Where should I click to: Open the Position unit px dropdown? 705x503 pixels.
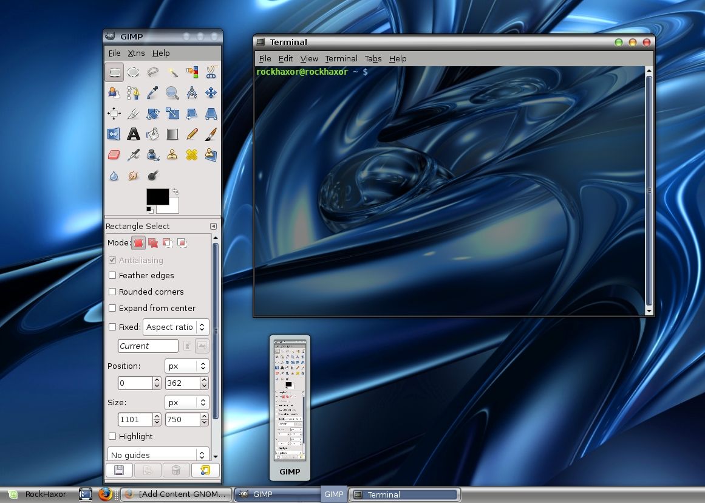[x=186, y=366]
